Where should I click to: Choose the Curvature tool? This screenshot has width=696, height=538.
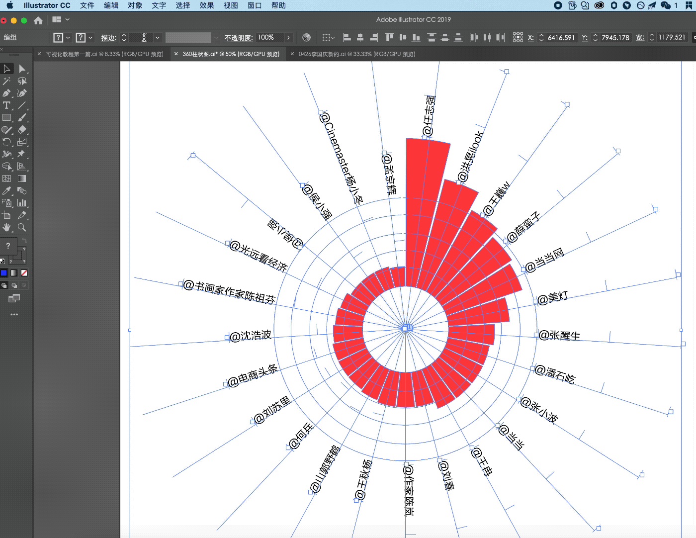[x=22, y=93]
